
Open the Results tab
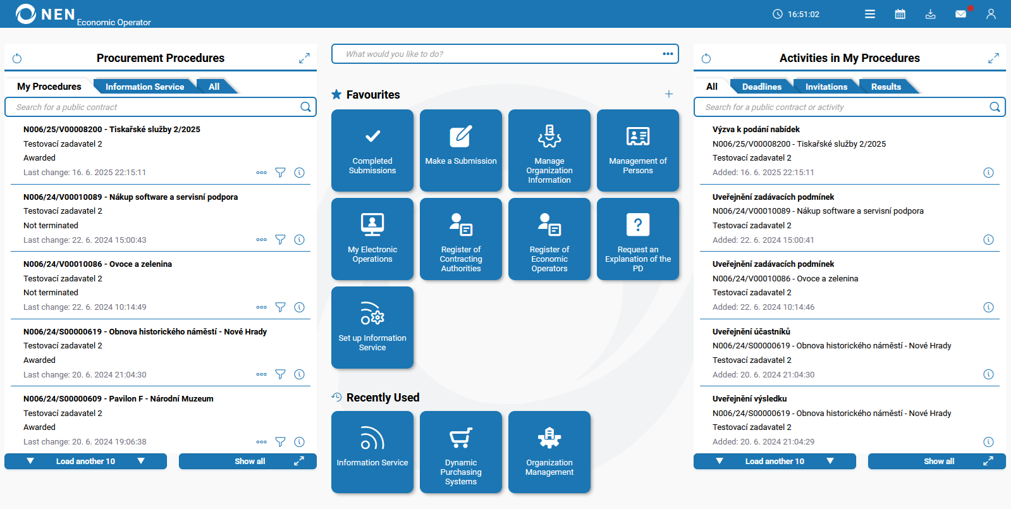tap(886, 87)
